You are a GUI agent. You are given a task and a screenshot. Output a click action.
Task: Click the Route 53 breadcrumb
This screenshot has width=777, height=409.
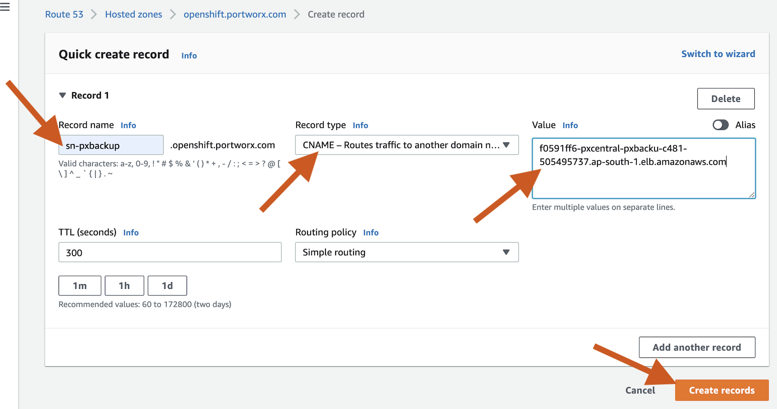[64, 14]
